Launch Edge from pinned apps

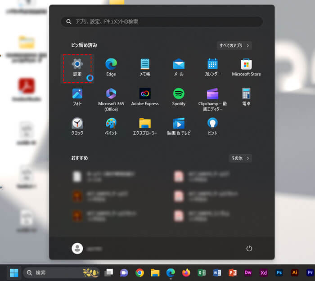click(111, 68)
